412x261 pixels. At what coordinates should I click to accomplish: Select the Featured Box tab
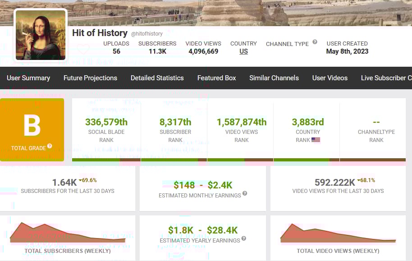click(x=216, y=78)
